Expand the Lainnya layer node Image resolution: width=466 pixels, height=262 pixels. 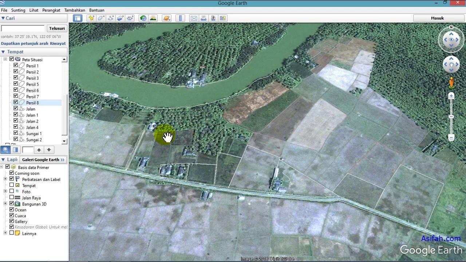[x=5, y=233]
